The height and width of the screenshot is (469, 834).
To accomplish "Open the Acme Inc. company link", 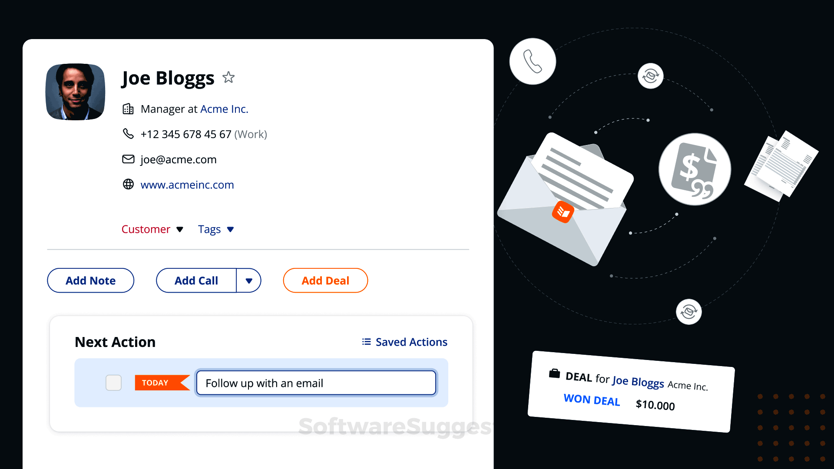I will [224, 109].
